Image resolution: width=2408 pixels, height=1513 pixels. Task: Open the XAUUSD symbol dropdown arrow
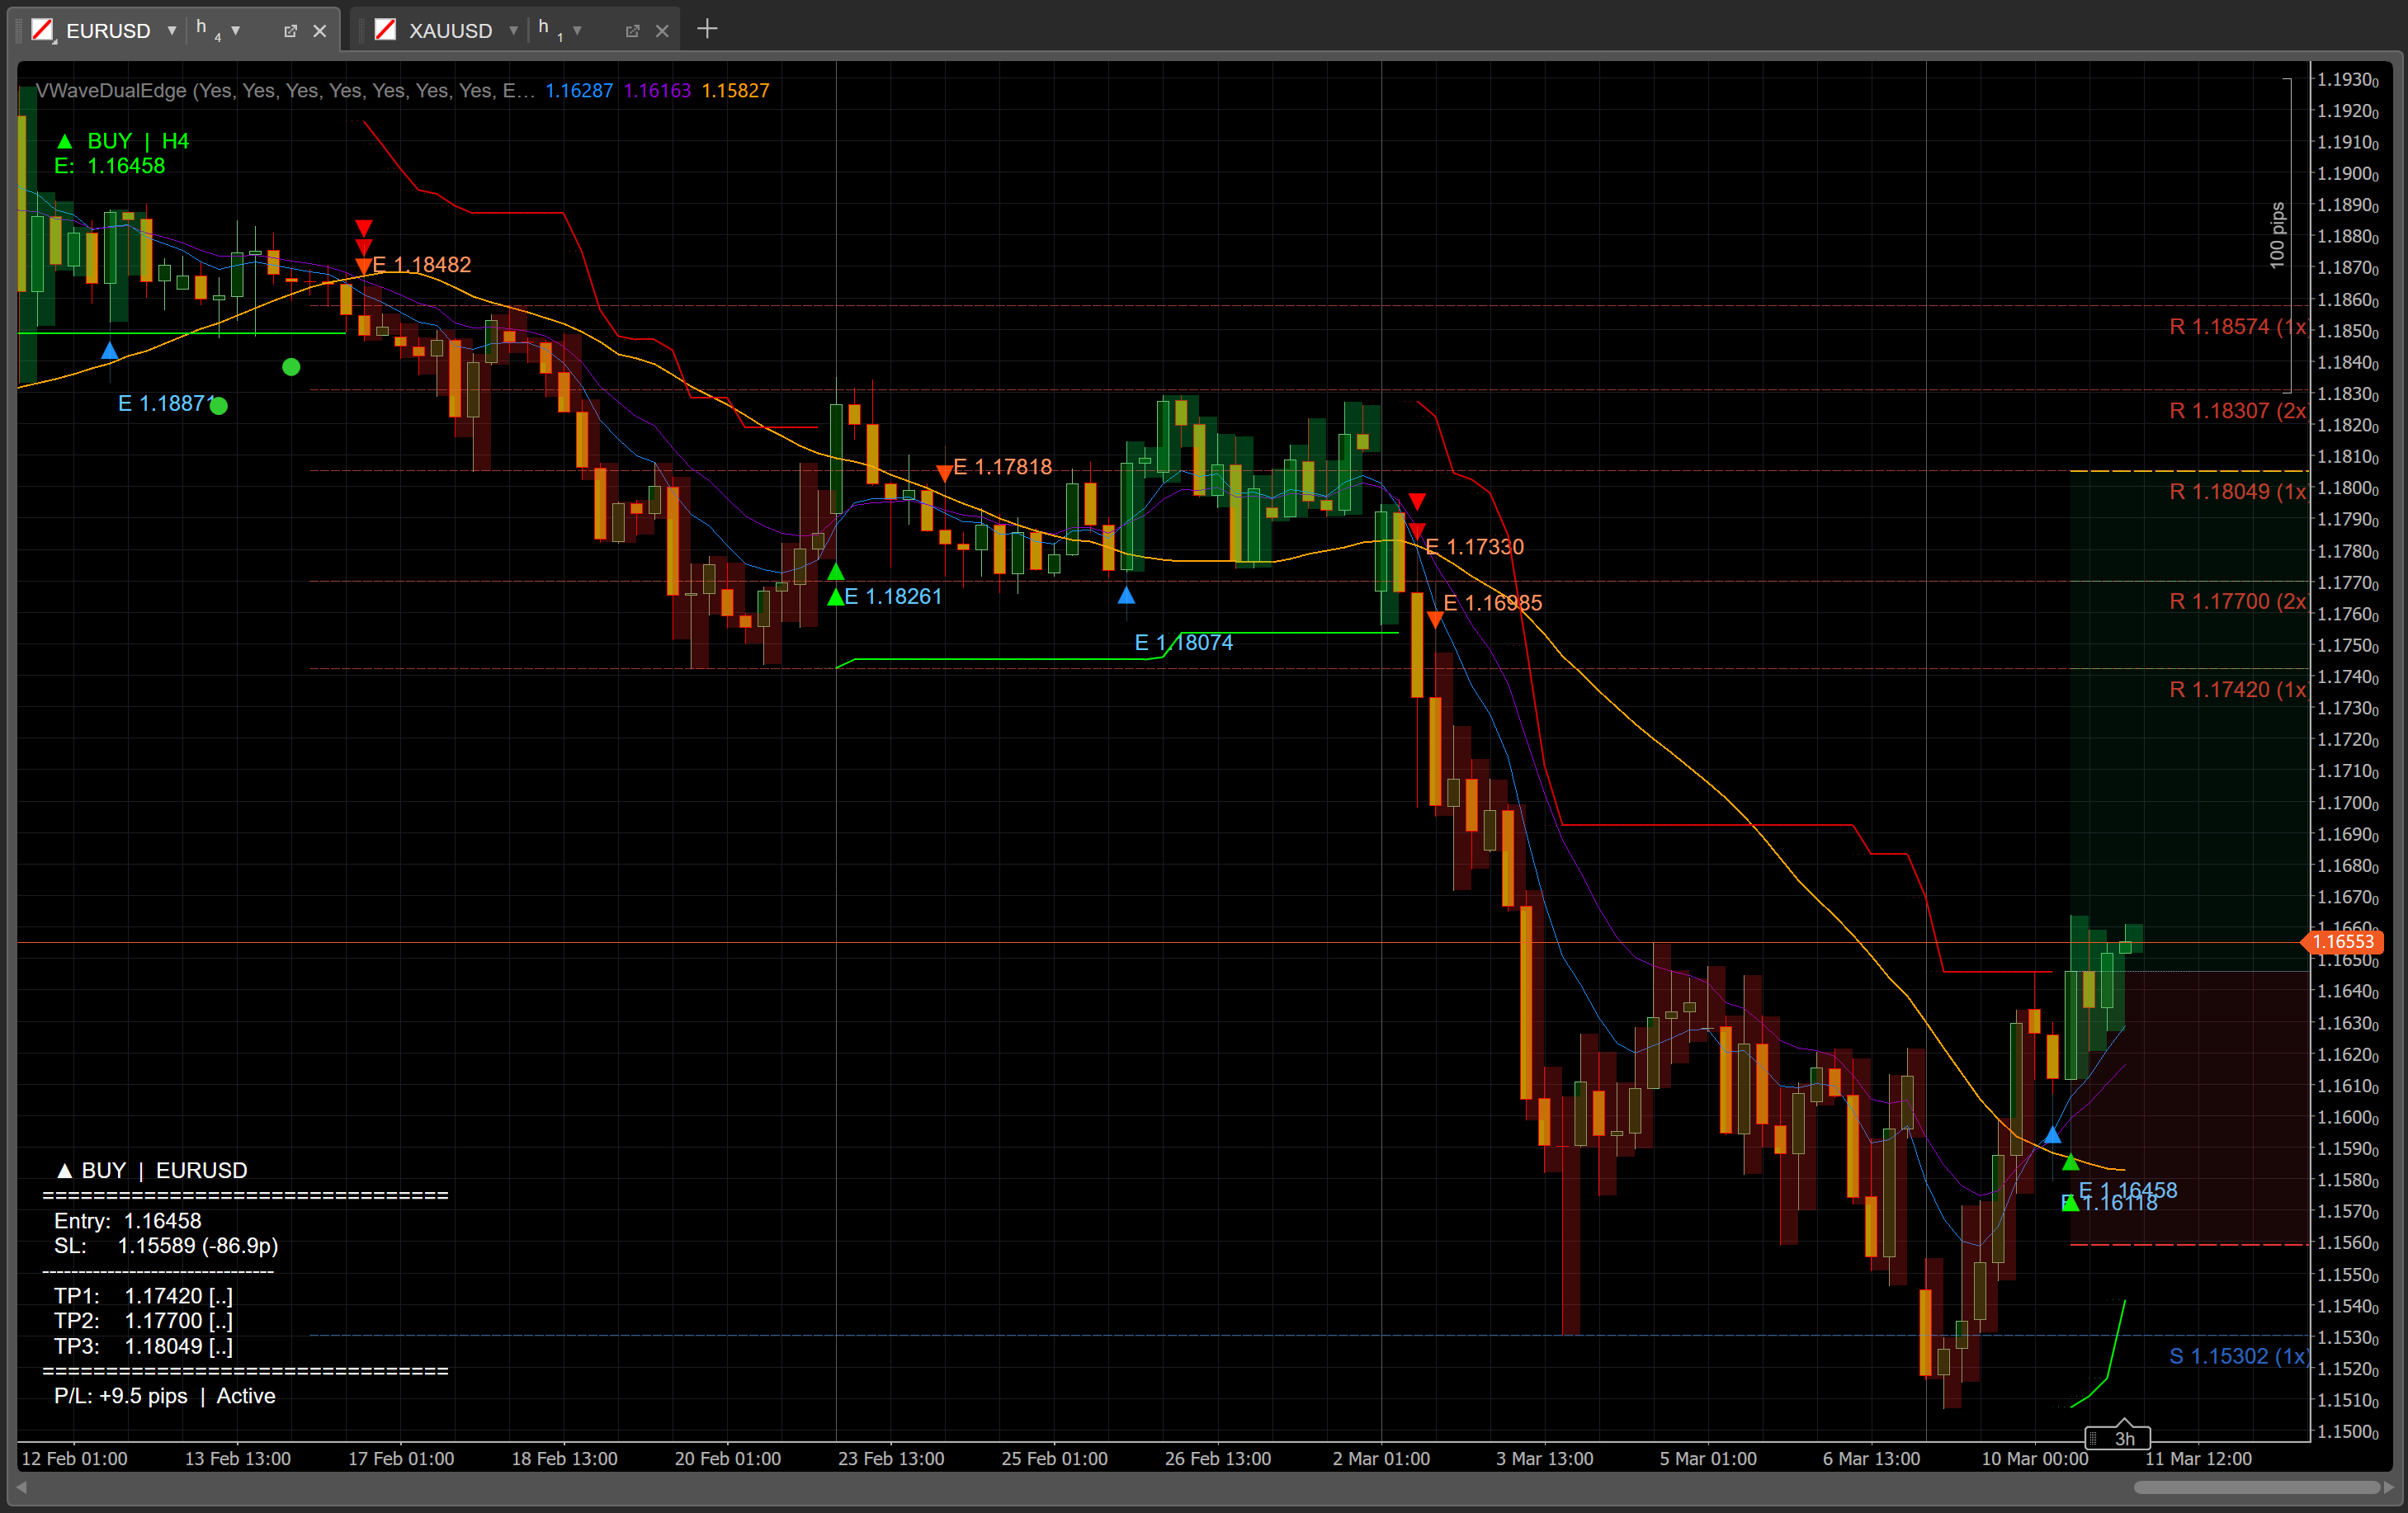click(514, 31)
